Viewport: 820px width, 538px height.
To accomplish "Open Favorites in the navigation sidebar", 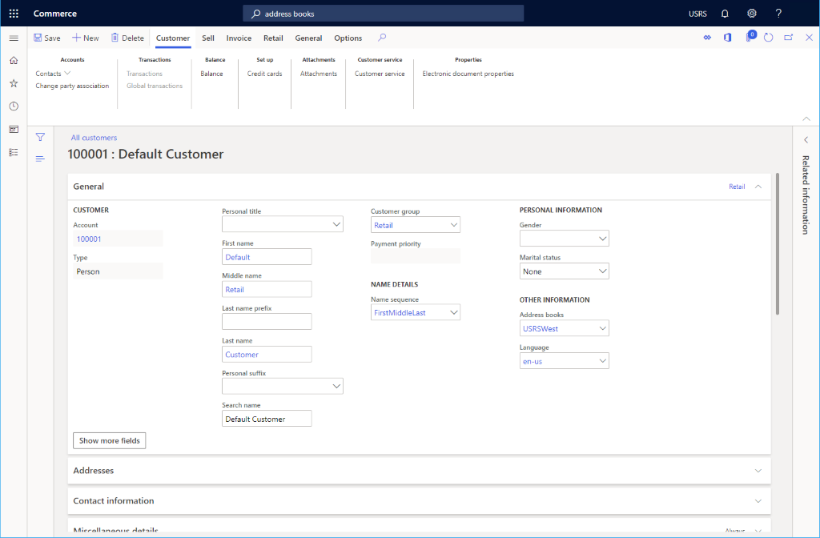I will 14,82.
